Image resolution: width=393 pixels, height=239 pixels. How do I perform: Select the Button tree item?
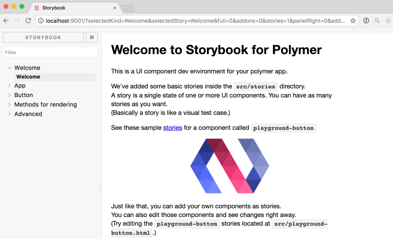pos(24,95)
